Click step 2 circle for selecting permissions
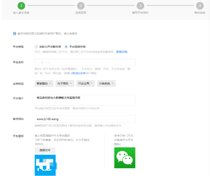 (x=81, y=5)
